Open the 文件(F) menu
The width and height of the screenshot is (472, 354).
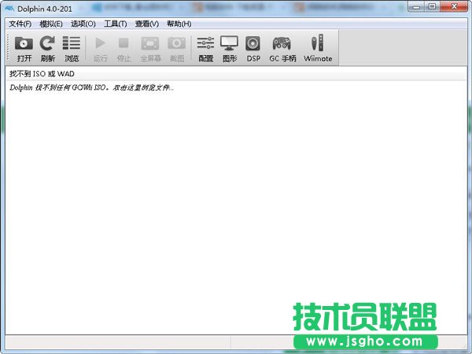[x=20, y=24]
